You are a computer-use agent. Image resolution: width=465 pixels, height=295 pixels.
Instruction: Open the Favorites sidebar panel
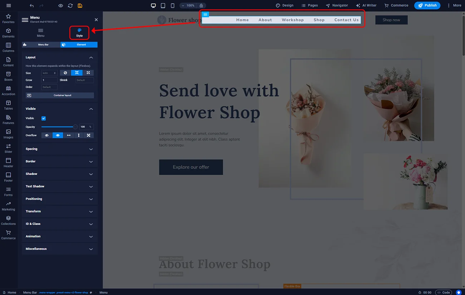coord(8,19)
